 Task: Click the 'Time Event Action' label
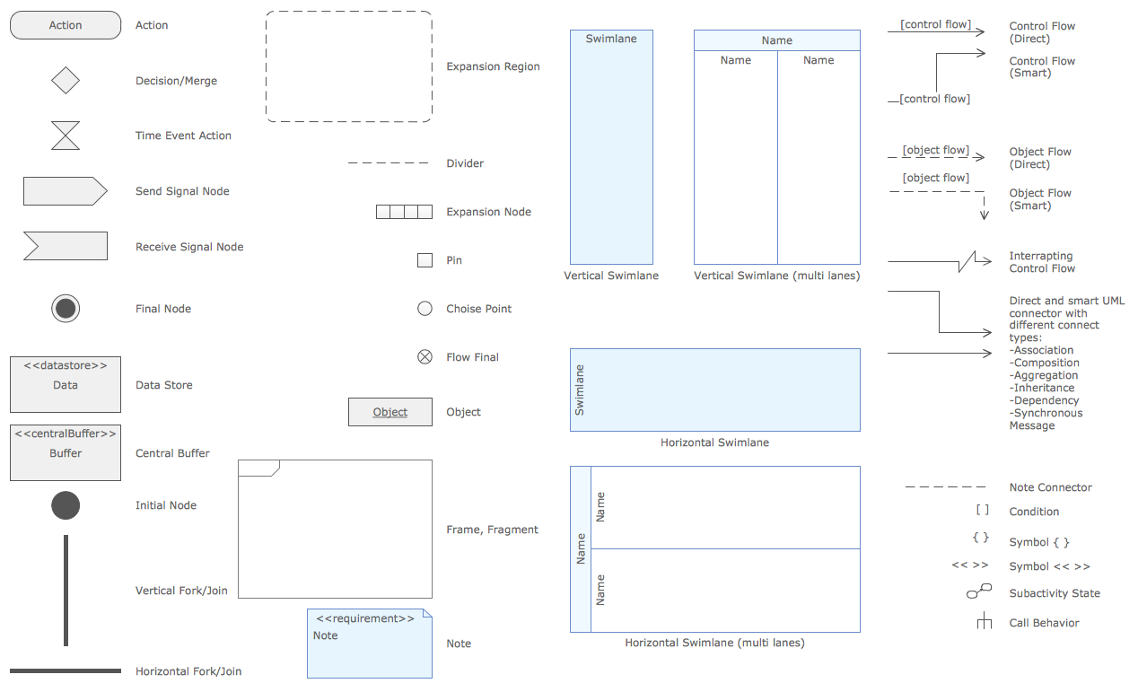[x=183, y=136]
